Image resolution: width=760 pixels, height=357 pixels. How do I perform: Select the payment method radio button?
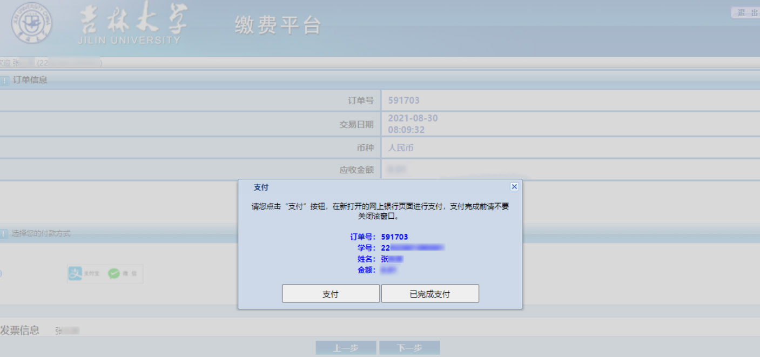click(1, 274)
